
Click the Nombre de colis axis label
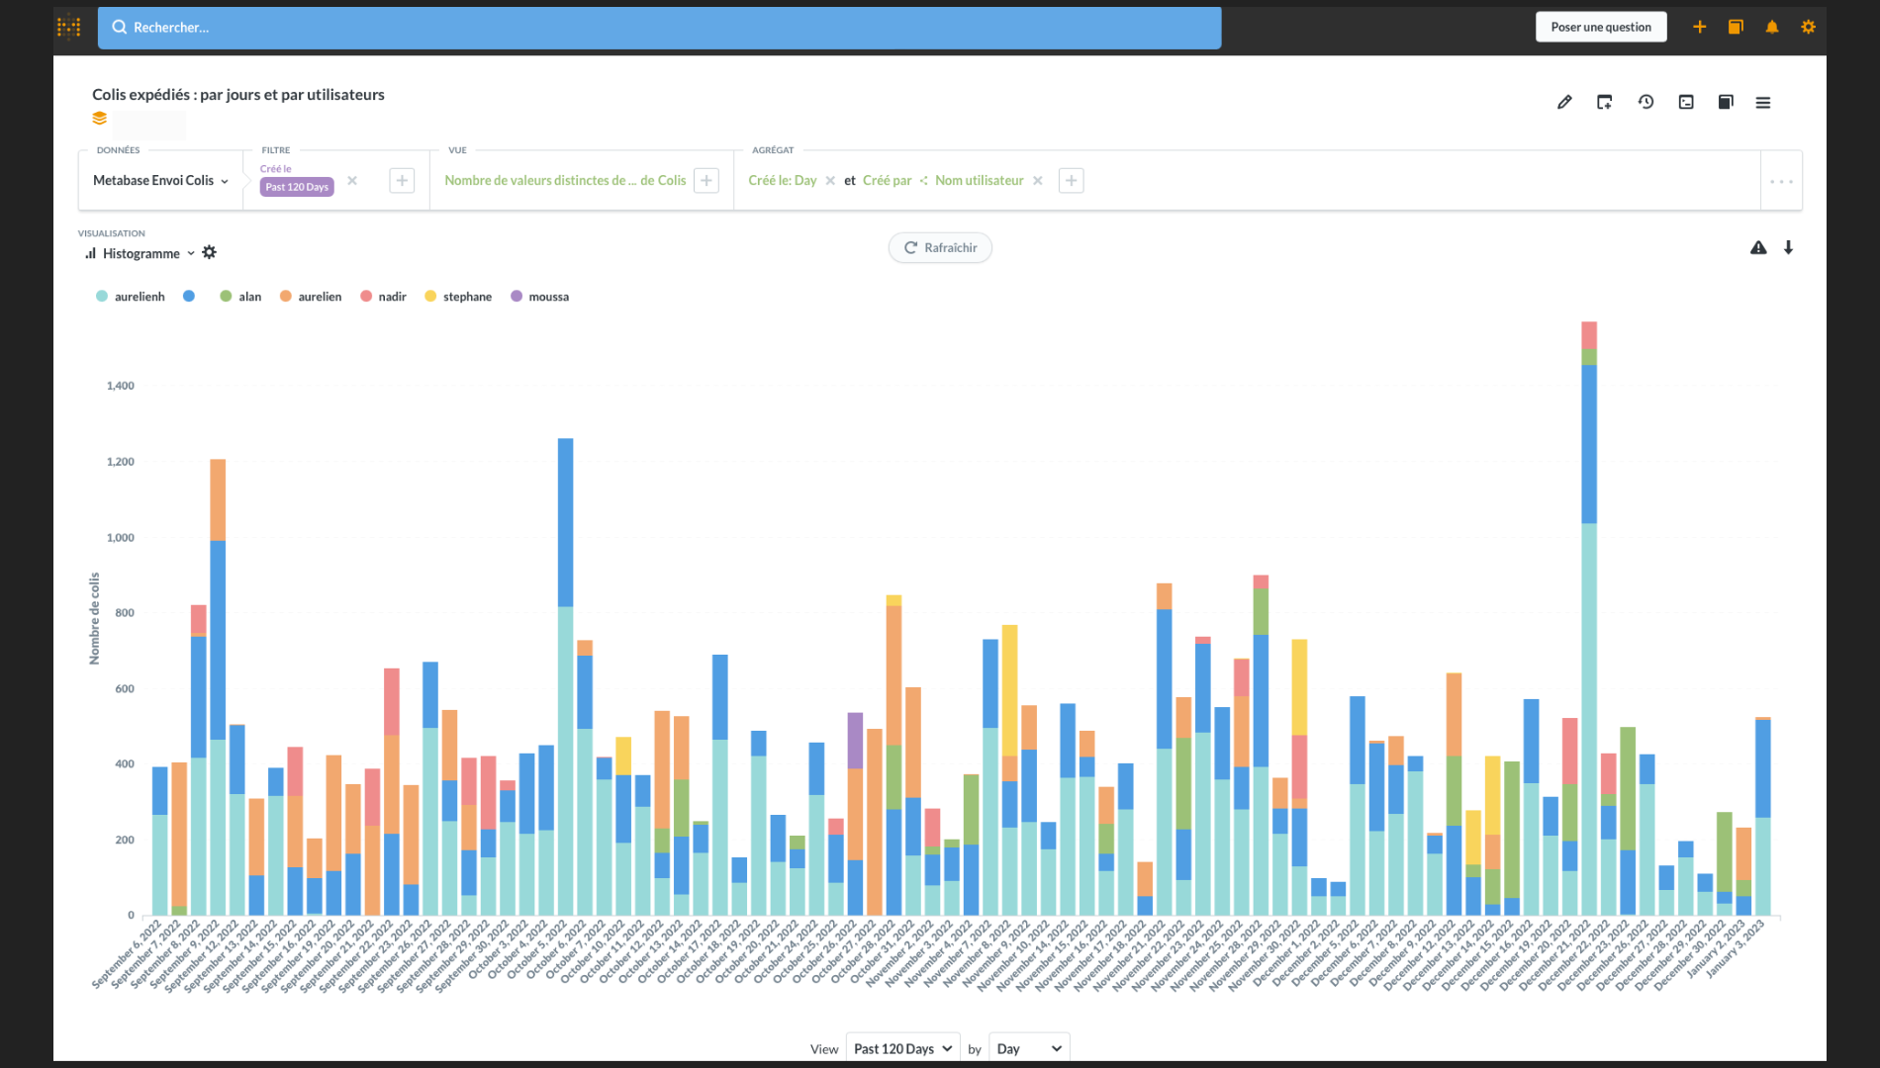tap(95, 618)
